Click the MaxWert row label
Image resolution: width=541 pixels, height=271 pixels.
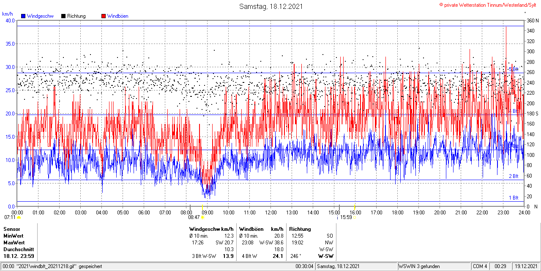pyautogui.click(x=14, y=243)
